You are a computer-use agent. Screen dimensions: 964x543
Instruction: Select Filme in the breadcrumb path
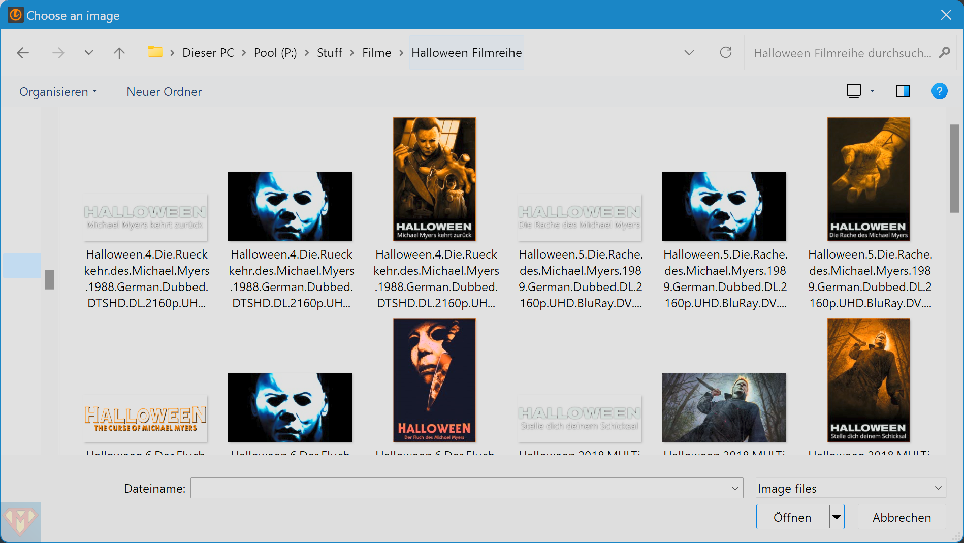[376, 53]
